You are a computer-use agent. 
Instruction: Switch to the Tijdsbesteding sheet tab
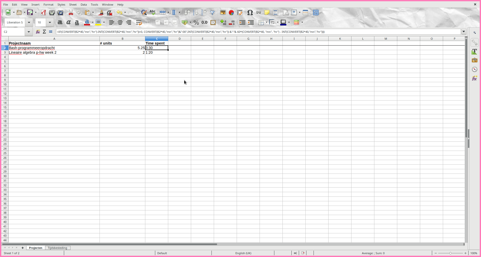(x=58, y=248)
